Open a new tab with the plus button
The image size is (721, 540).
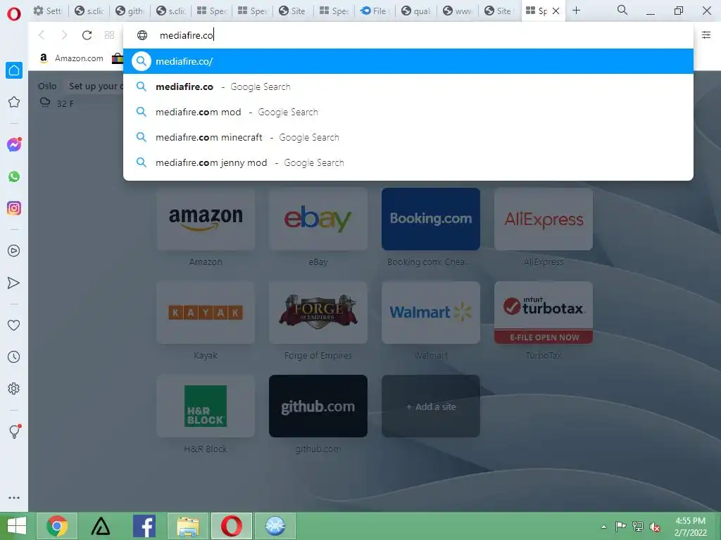tap(576, 10)
